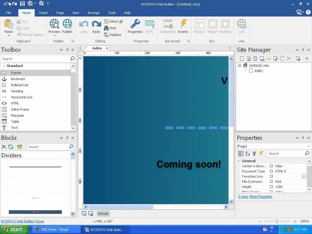Screen dimensions: 312x234
Task: Collapse the Untitled2.wbs tree node
Action: (239, 65)
